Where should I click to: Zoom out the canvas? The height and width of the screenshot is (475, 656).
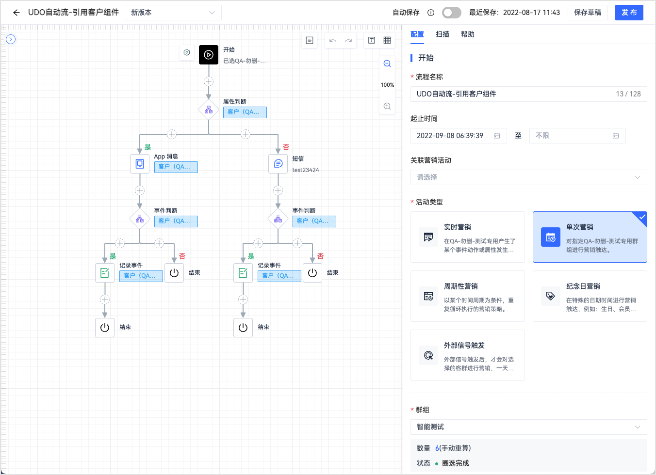[387, 63]
